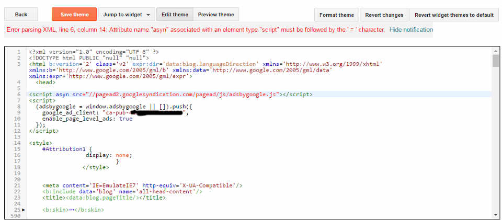This screenshot has height=220, width=502.
Task: Click the opening <style> tag on line 14
Action: point(40,143)
